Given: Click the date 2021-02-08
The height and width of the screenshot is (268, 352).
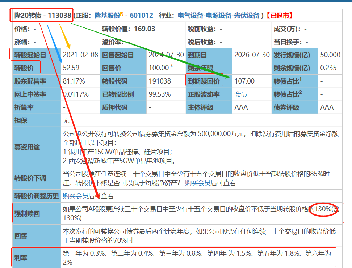Looking at the screenshot, I should (x=80, y=55).
